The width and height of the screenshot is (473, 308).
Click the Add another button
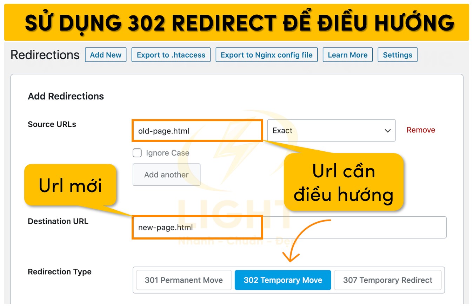point(166,175)
